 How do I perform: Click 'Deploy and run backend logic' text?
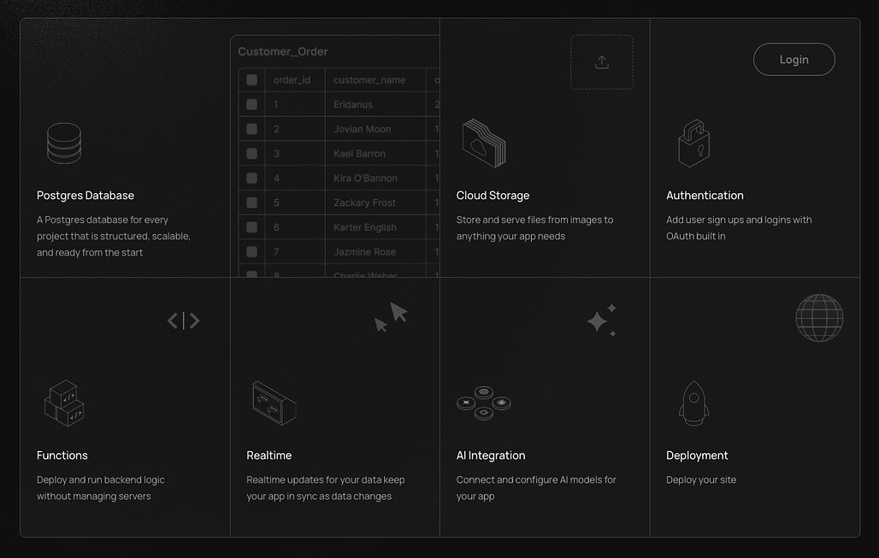pos(101,488)
